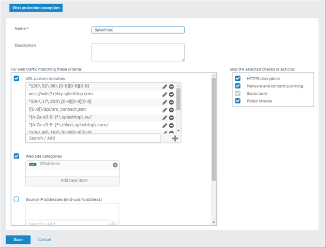
Task: Click criteria panel scroll up arrow
Action: pyautogui.click(x=214, y=75)
